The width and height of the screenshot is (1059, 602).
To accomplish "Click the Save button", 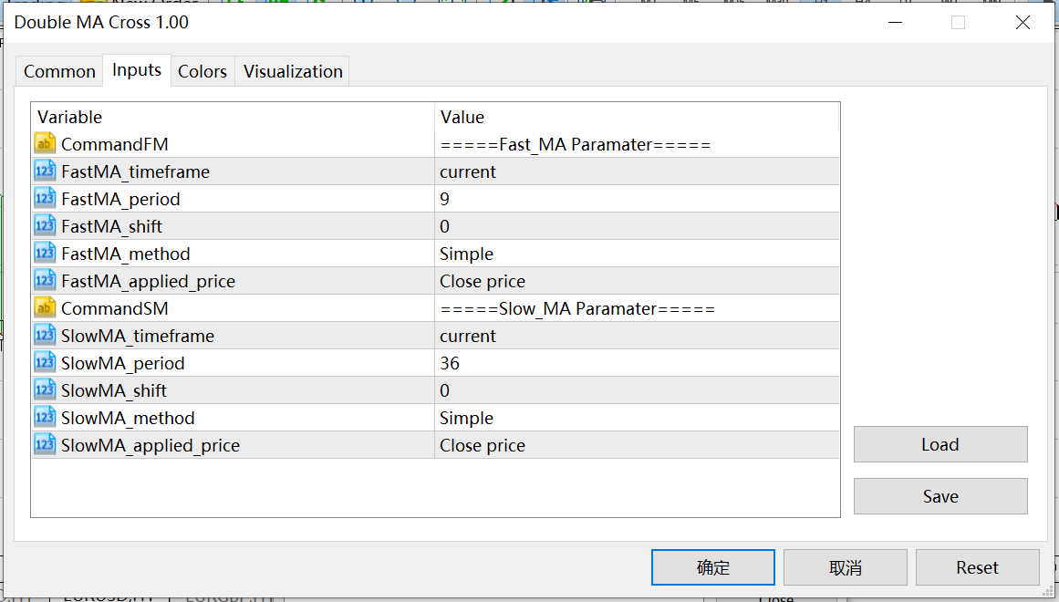I will [940, 496].
